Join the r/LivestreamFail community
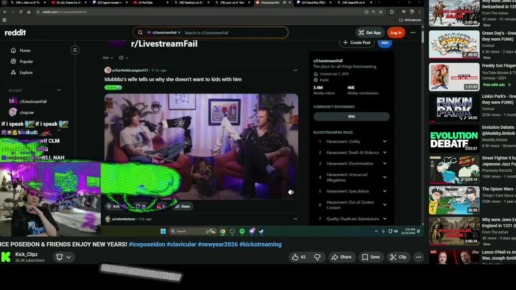516x290 pixels. pyautogui.click(x=385, y=42)
